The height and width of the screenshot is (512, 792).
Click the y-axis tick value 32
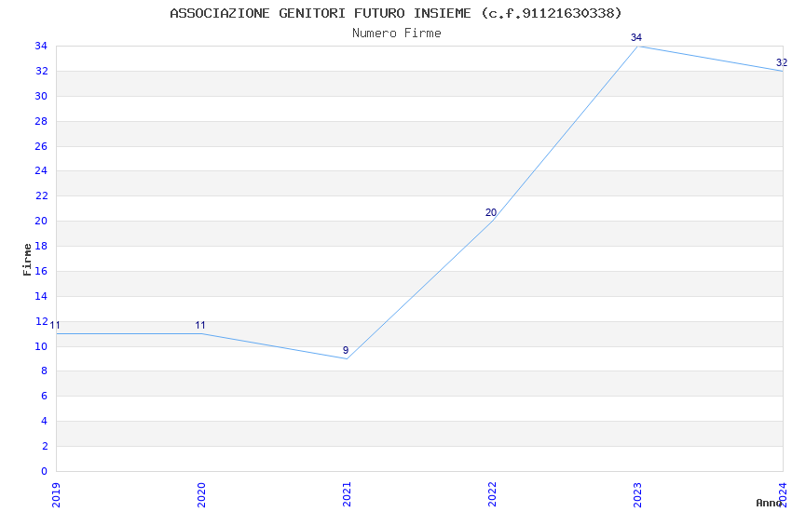point(41,71)
